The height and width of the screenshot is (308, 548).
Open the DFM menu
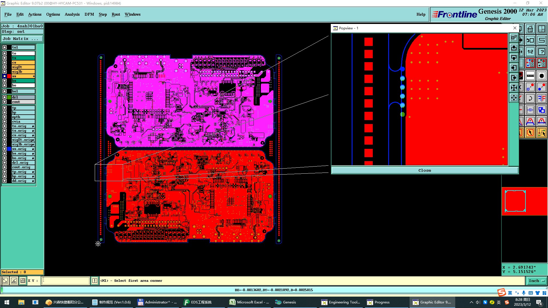coord(89,14)
